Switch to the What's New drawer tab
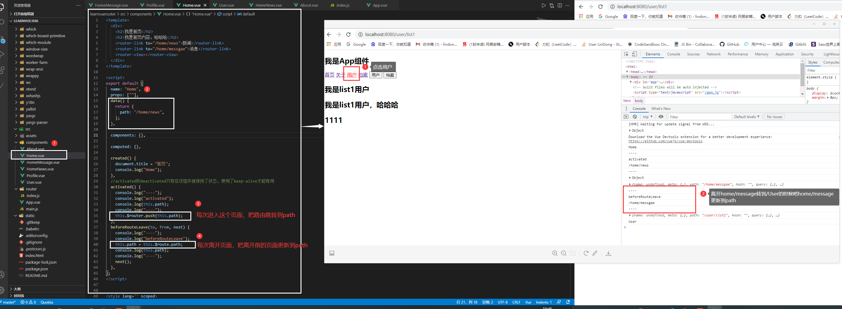This screenshot has width=842, height=309. pos(661,109)
